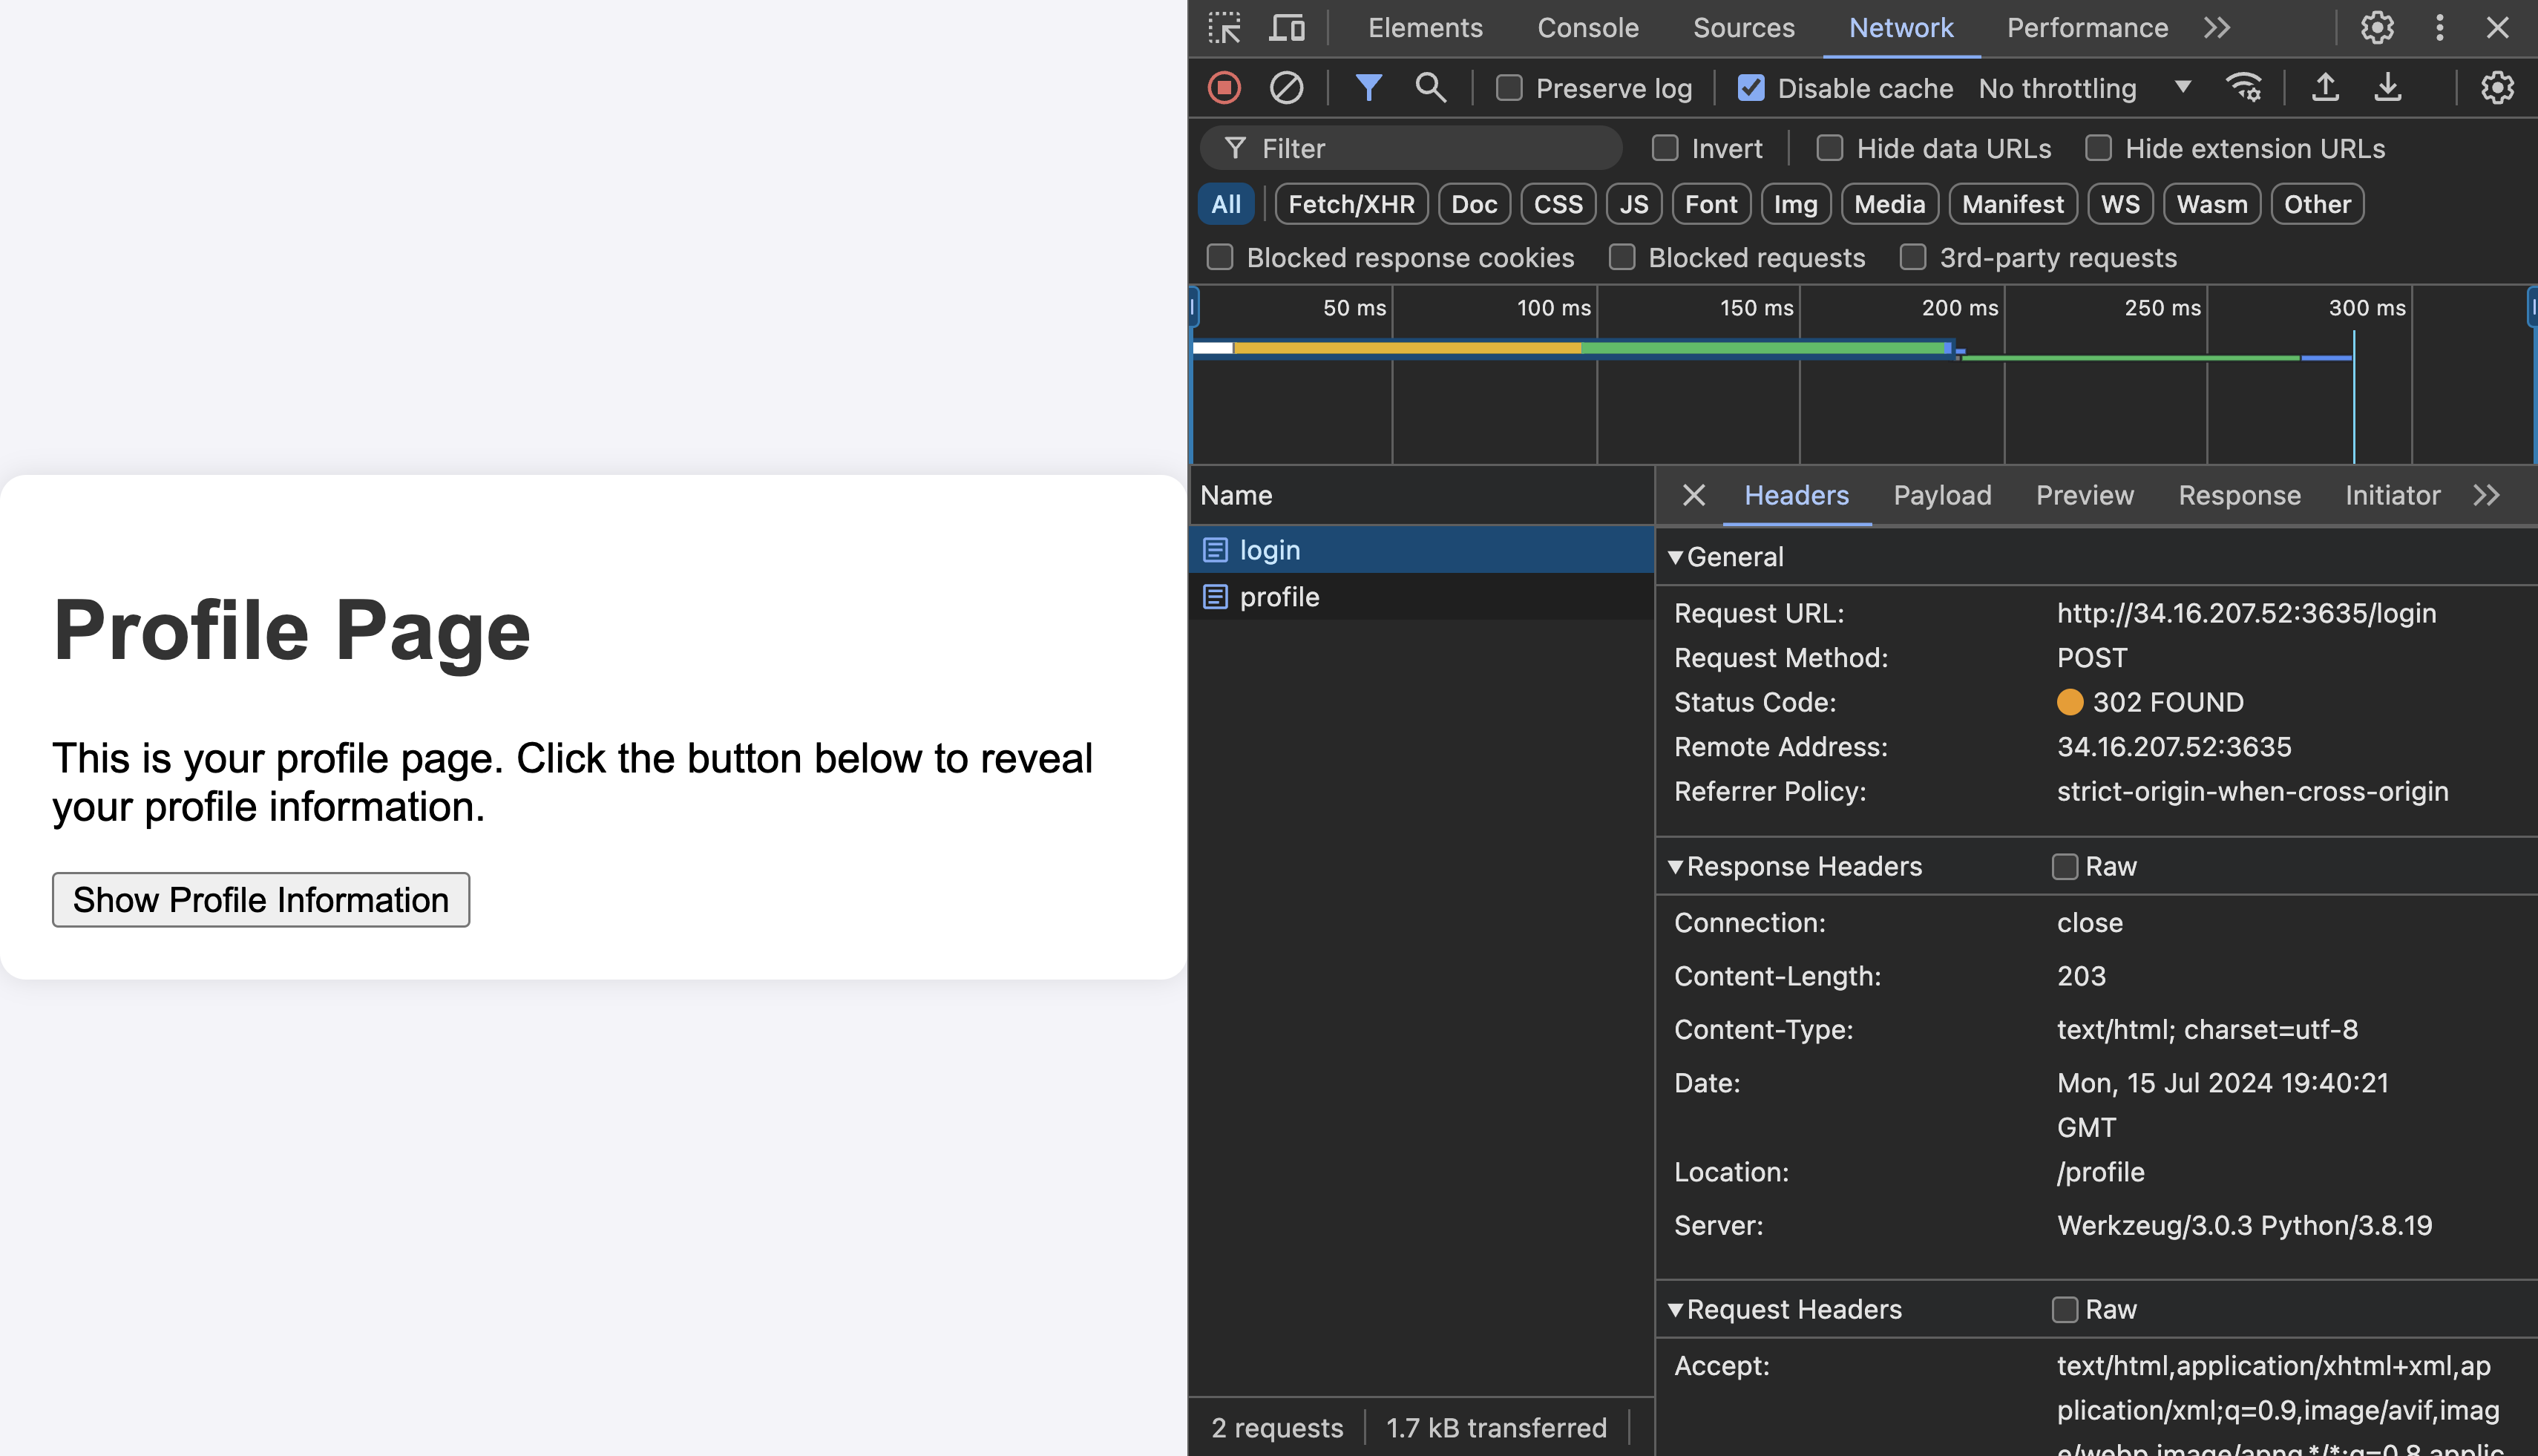Open the No throttling dropdown
This screenshot has height=1456, width=2538.
pyautogui.click(x=2084, y=88)
